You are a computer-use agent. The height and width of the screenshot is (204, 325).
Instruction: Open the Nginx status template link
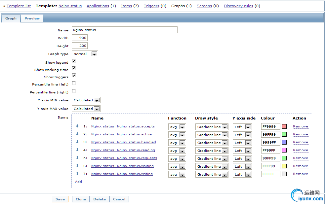(x=70, y=6)
